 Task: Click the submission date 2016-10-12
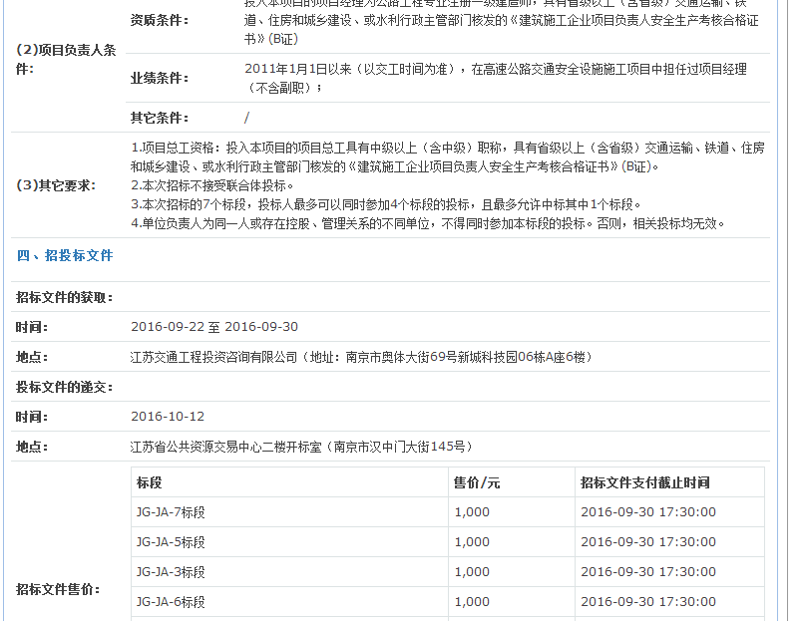tap(168, 417)
